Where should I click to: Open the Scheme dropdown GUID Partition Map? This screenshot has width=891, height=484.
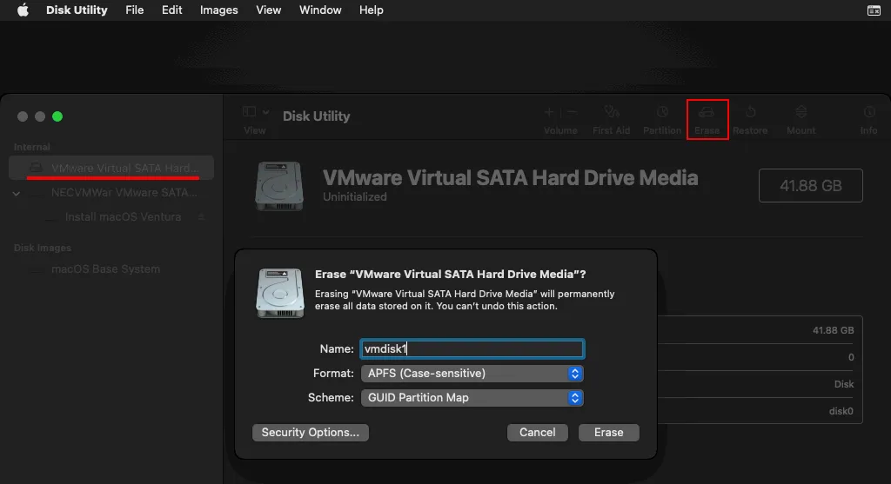click(471, 398)
